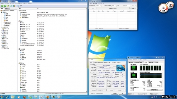
Task: Click the CPU meter desktop gadget
Action: pos(163,8)
